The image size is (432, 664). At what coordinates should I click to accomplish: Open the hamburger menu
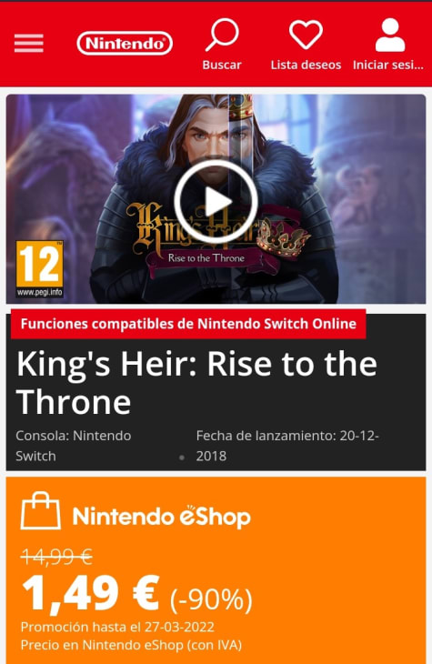29,43
